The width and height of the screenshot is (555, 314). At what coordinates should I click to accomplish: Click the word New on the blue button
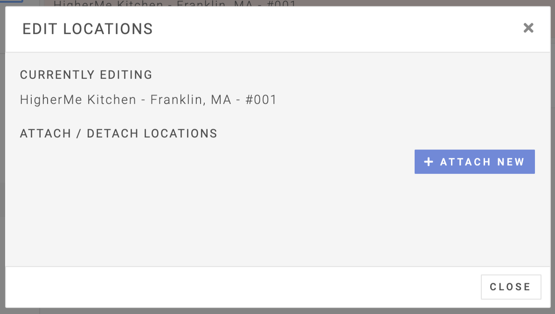[x=511, y=162]
